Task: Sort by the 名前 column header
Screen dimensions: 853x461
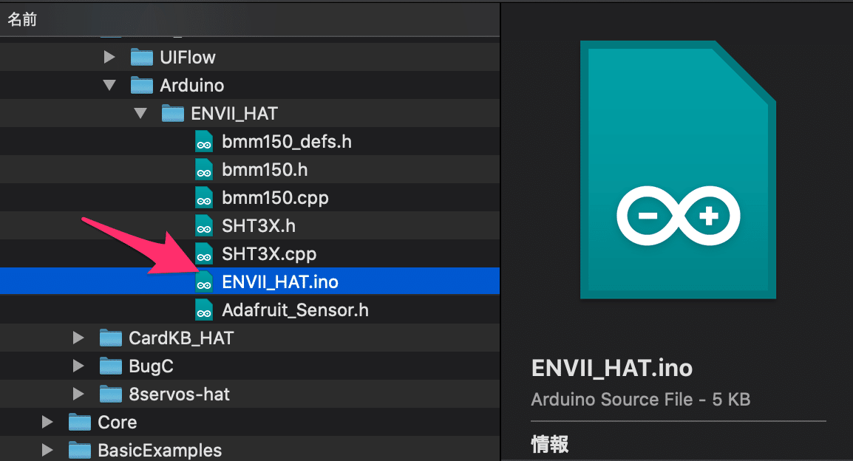Action: [x=250, y=19]
